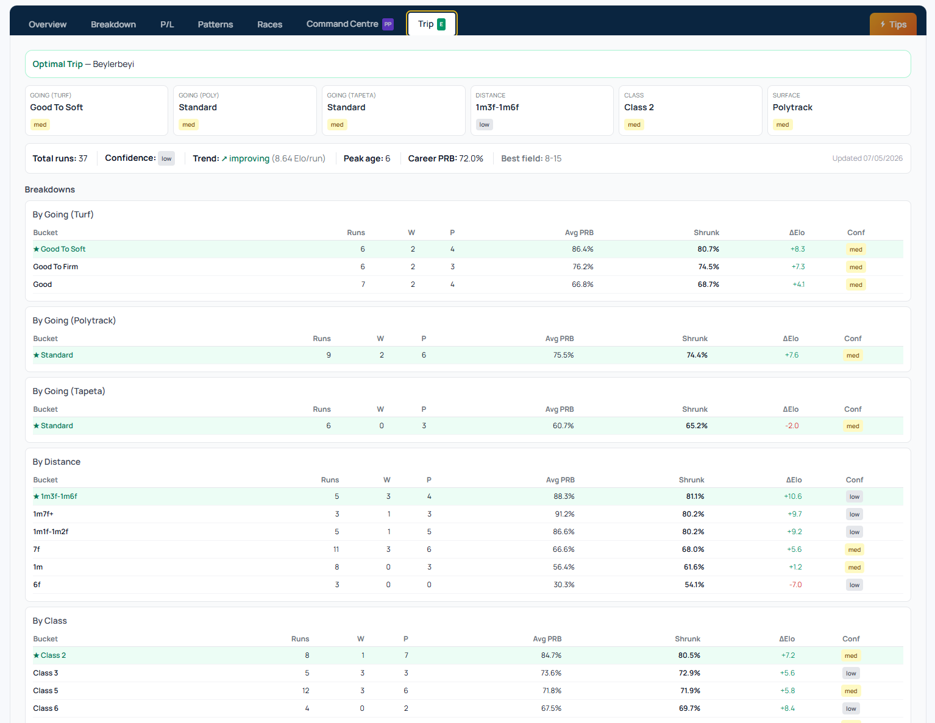
Task: Open the Command Centre tab
Action: point(350,24)
